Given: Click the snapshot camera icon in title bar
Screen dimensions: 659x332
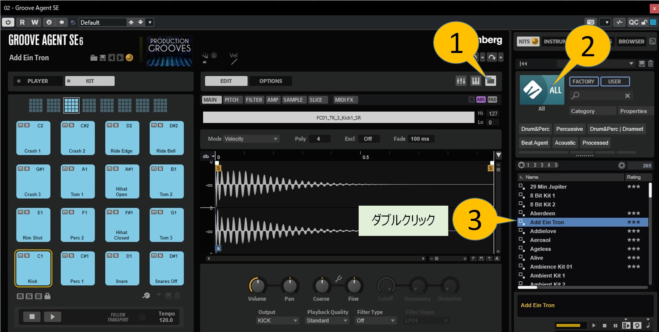Looking at the screenshot, I should [591, 22].
